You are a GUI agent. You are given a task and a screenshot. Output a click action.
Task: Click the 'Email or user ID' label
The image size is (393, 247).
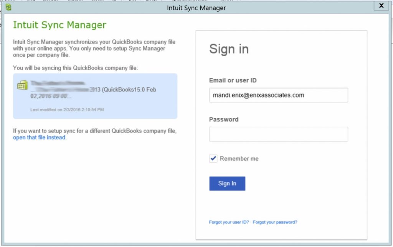pyautogui.click(x=233, y=80)
